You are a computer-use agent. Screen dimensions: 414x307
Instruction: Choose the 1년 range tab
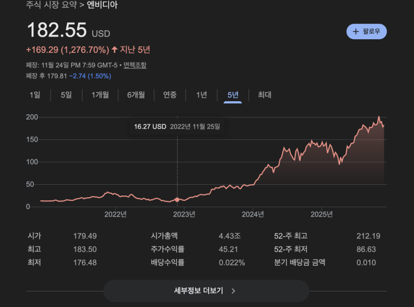(x=202, y=95)
